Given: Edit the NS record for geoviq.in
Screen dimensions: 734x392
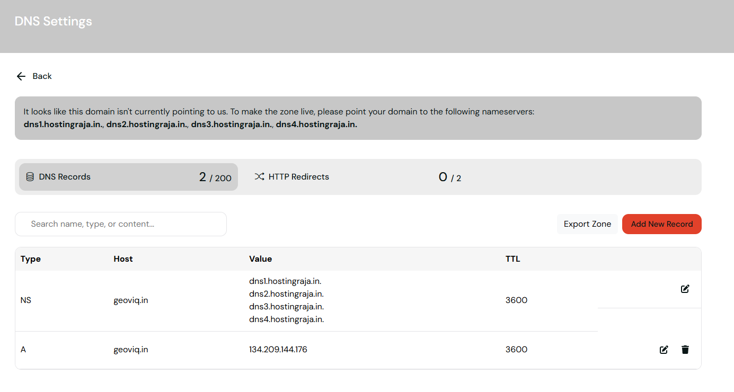Looking at the screenshot, I should 685,289.
